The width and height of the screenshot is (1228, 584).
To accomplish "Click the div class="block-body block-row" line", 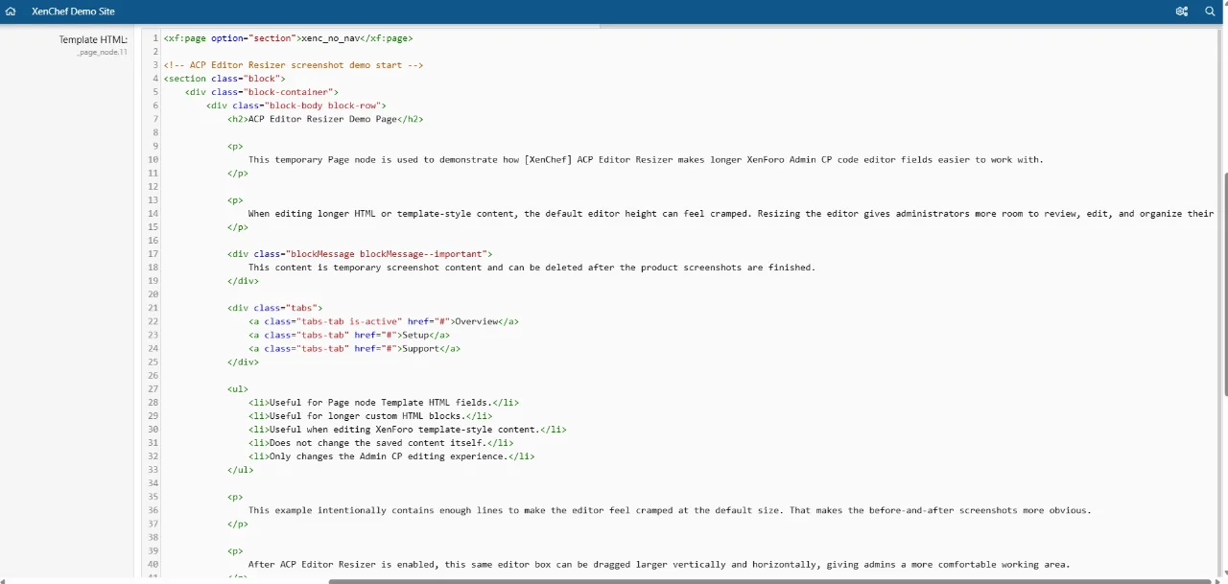I will [296, 105].
